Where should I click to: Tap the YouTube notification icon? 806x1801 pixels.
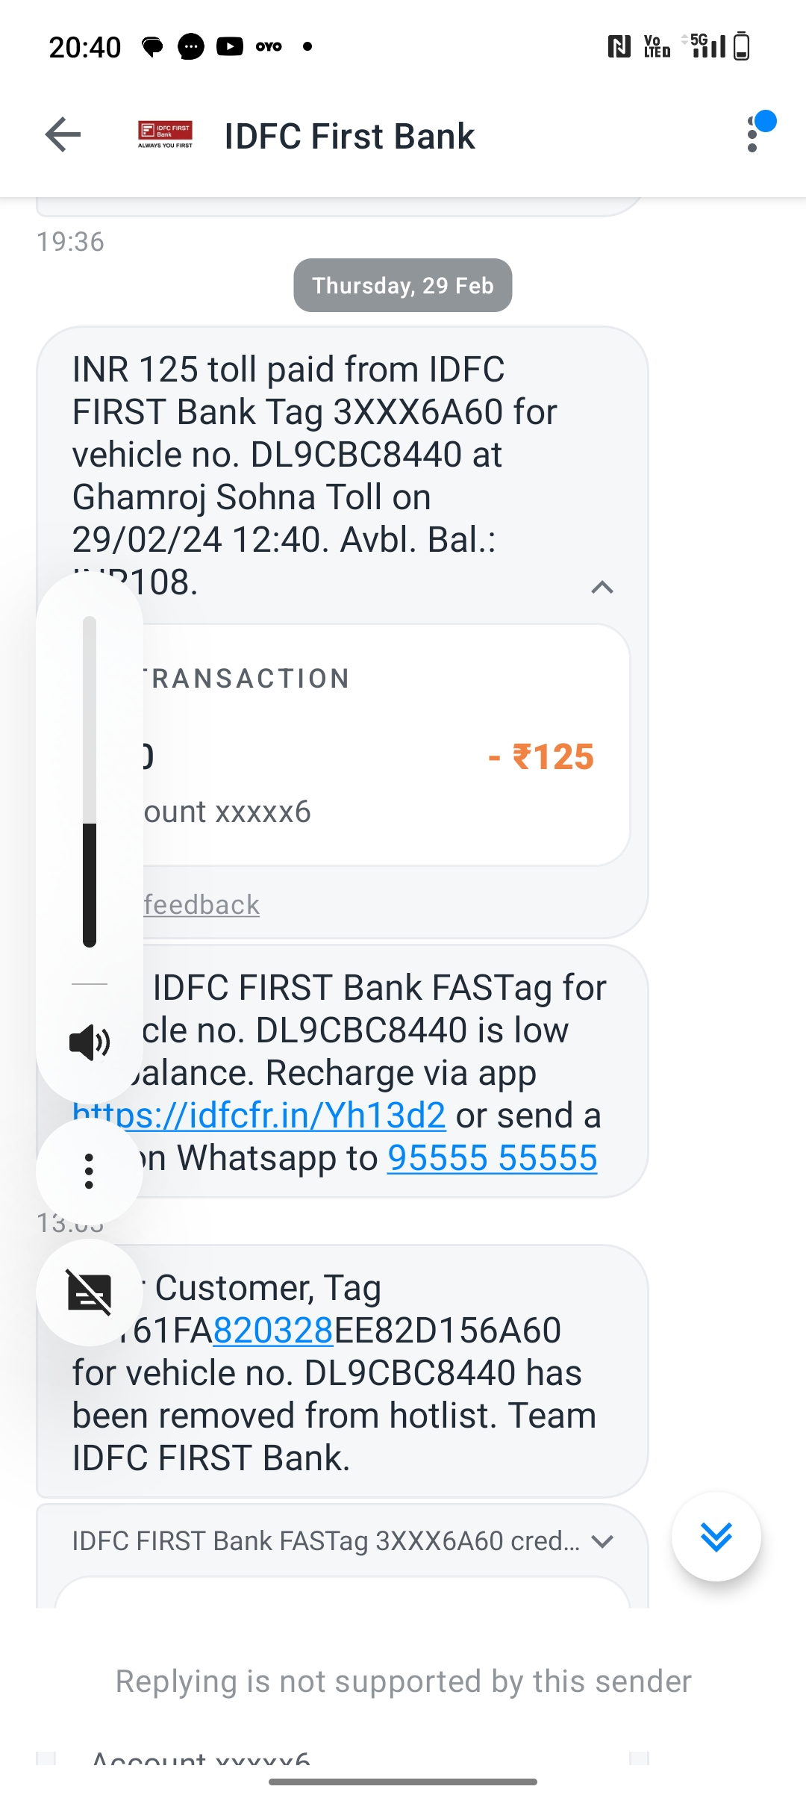[230, 46]
